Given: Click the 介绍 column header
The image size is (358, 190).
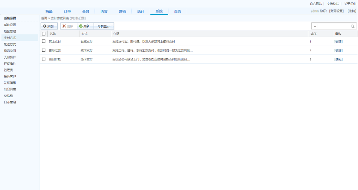Looking at the screenshot, I should 116,34.
